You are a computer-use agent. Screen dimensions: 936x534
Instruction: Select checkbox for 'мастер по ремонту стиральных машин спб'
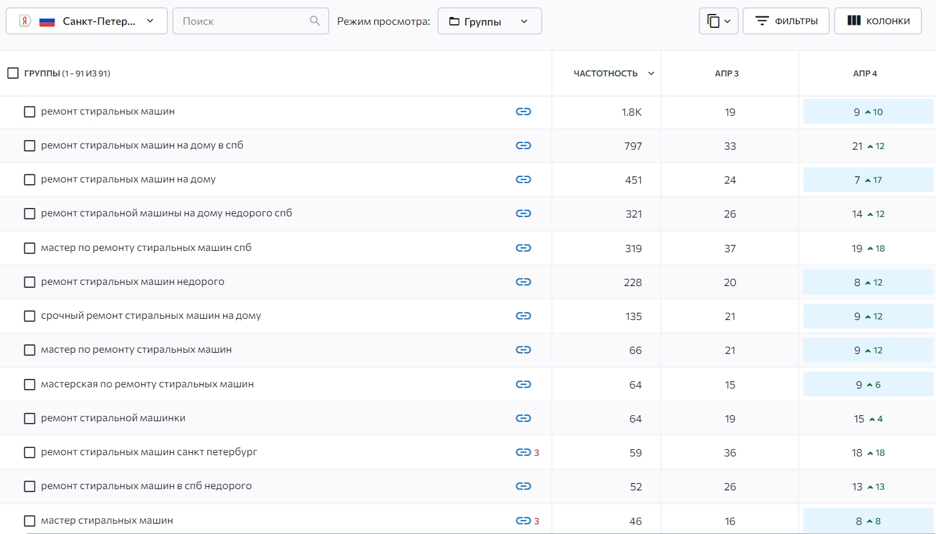point(29,248)
